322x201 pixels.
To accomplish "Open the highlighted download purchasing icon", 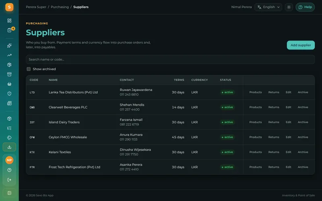I will 9,147.
